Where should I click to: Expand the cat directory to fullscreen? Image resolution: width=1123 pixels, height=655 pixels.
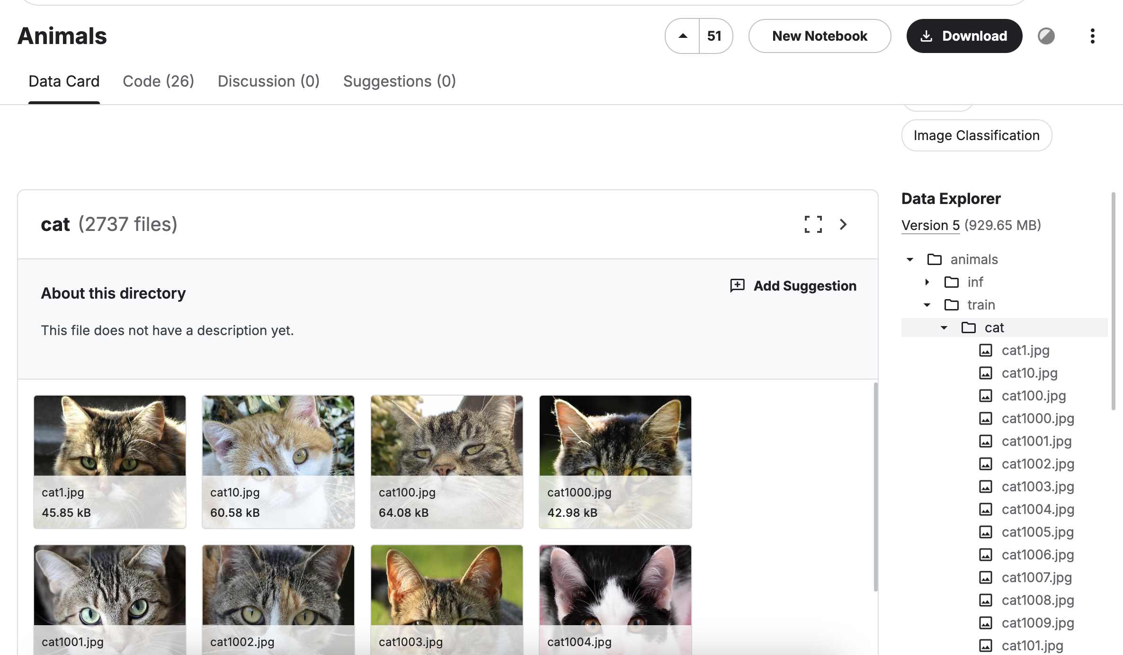(x=813, y=224)
